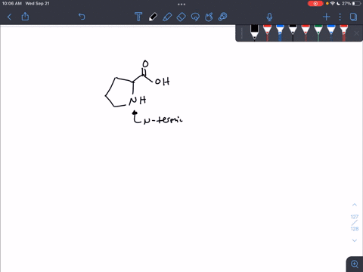Open the multitasking dots menu
The height and width of the screenshot is (272, 363).
pos(181,4)
